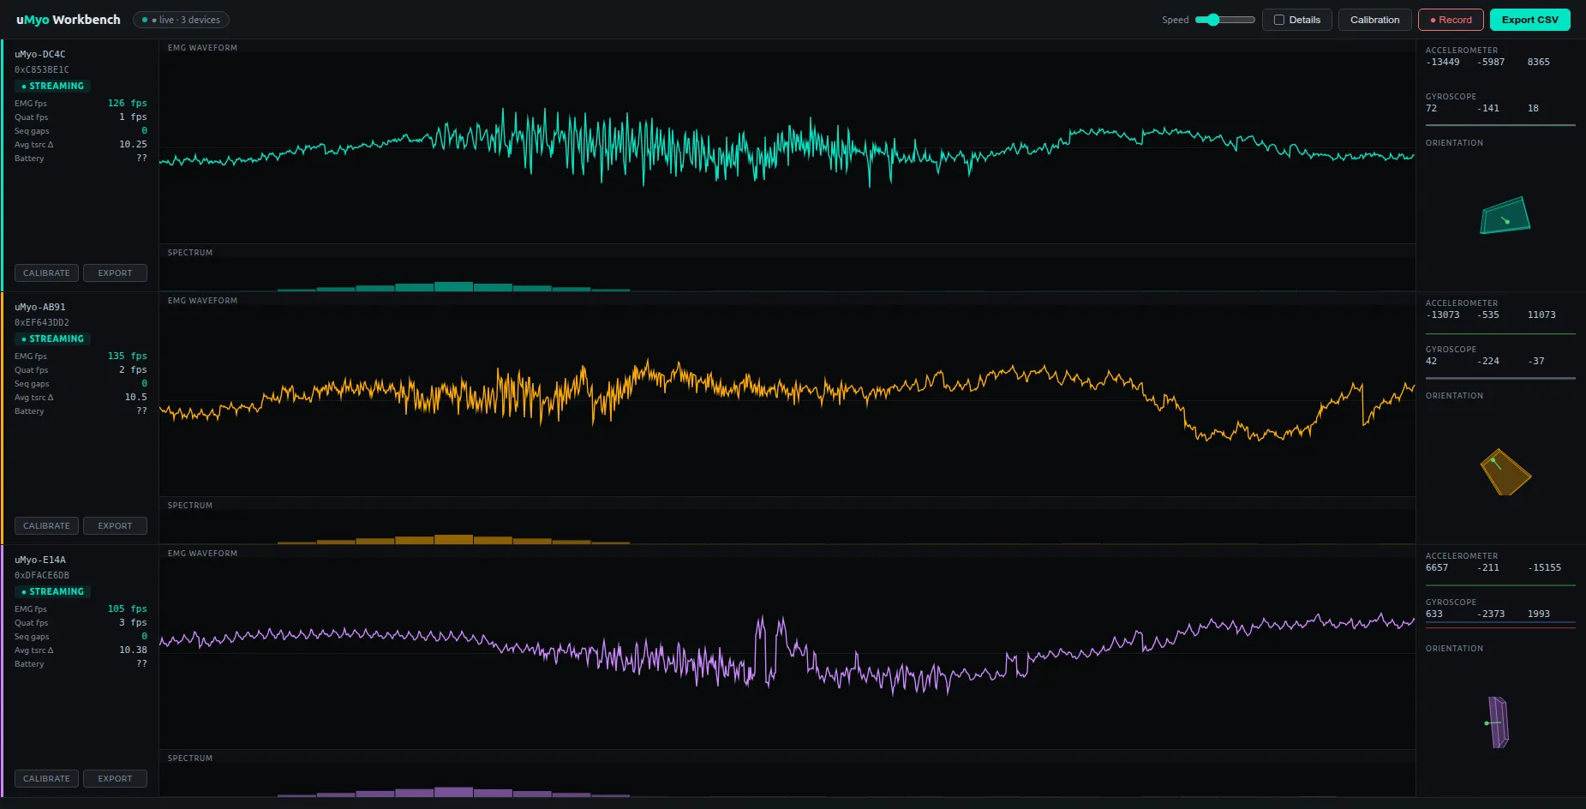The image size is (1586, 809).
Task: Click the streaming dot on uMyo-DC4C badge
Action: coord(26,86)
